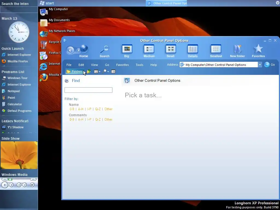Viewport: 280px width, 210px height.
Task: Skip to next track in sidebar player
Action: click(x=25, y=185)
